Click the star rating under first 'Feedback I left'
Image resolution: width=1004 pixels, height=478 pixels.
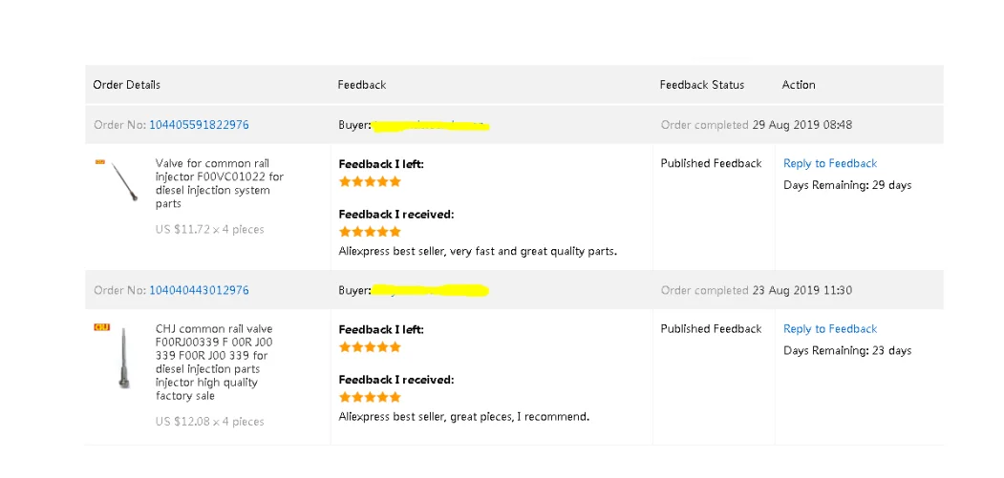click(370, 181)
